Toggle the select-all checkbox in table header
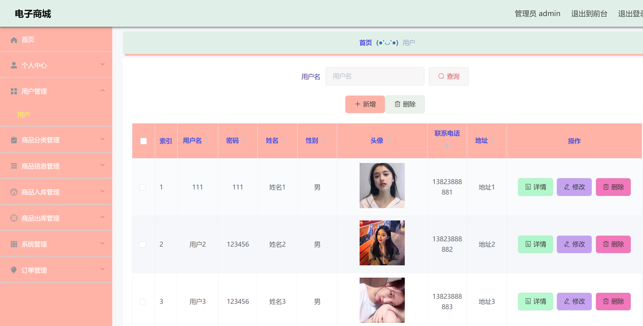The image size is (643, 326). click(x=143, y=141)
